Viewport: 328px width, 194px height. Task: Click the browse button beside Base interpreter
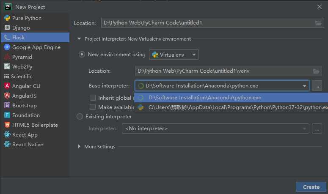[317, 86]
